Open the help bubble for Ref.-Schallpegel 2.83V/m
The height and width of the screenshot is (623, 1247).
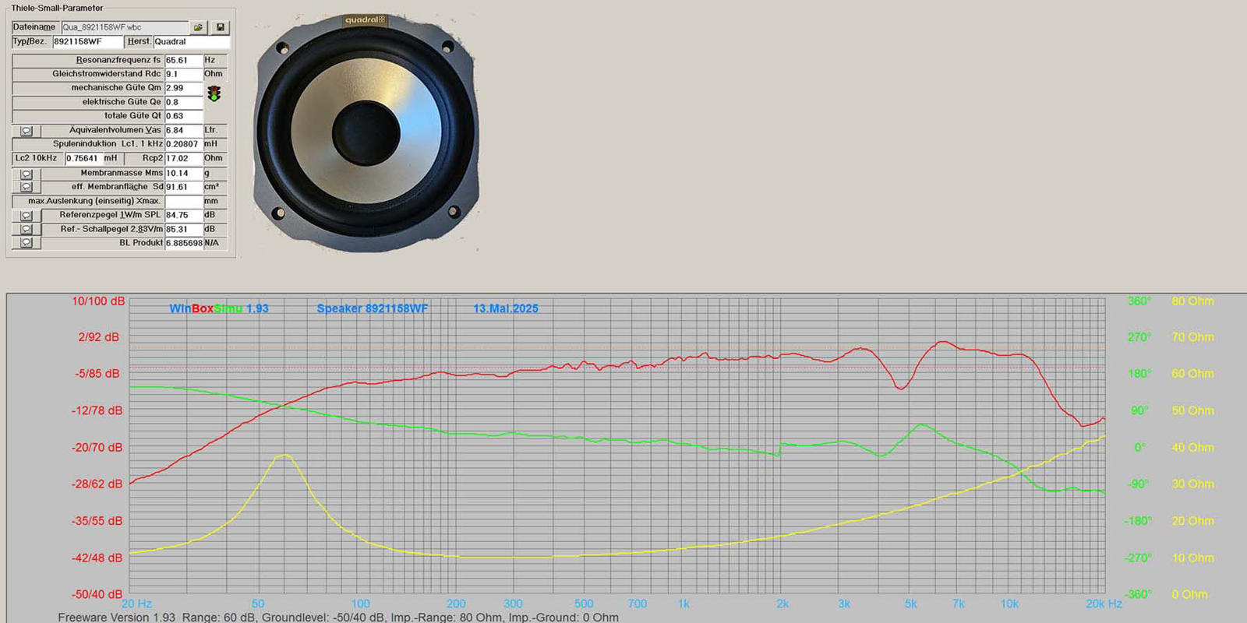pos(26,229)
